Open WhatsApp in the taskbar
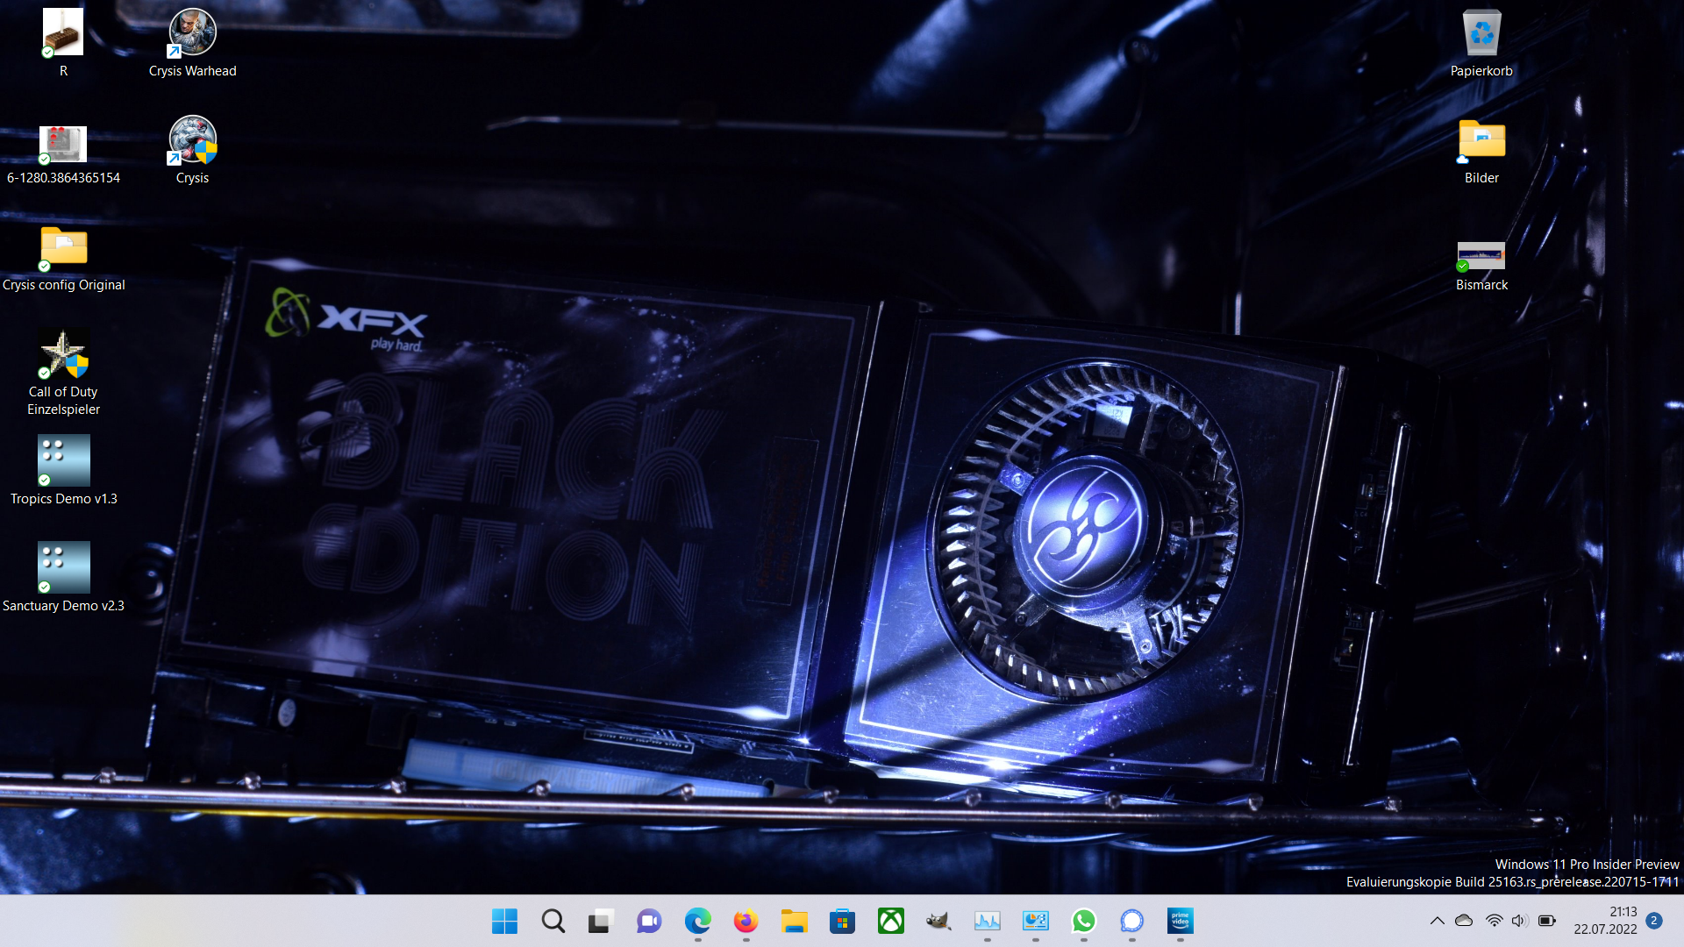The height and width of the screenshot is (947, 1684). (x=1083, y=921)
